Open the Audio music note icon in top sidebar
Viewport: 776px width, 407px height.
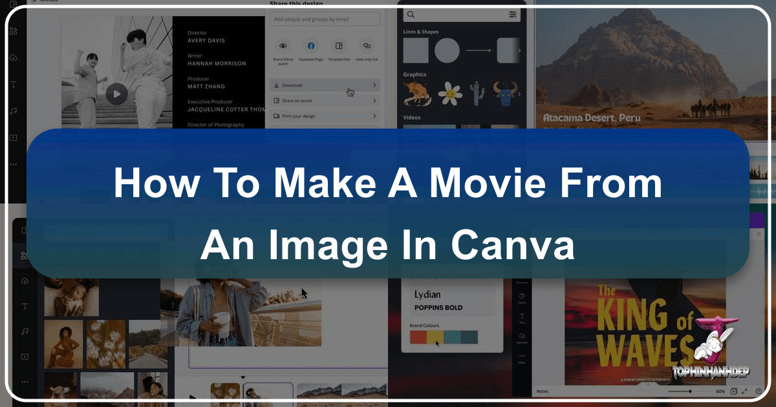14,111
